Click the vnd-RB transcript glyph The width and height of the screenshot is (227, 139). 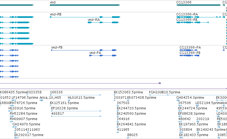85,17
